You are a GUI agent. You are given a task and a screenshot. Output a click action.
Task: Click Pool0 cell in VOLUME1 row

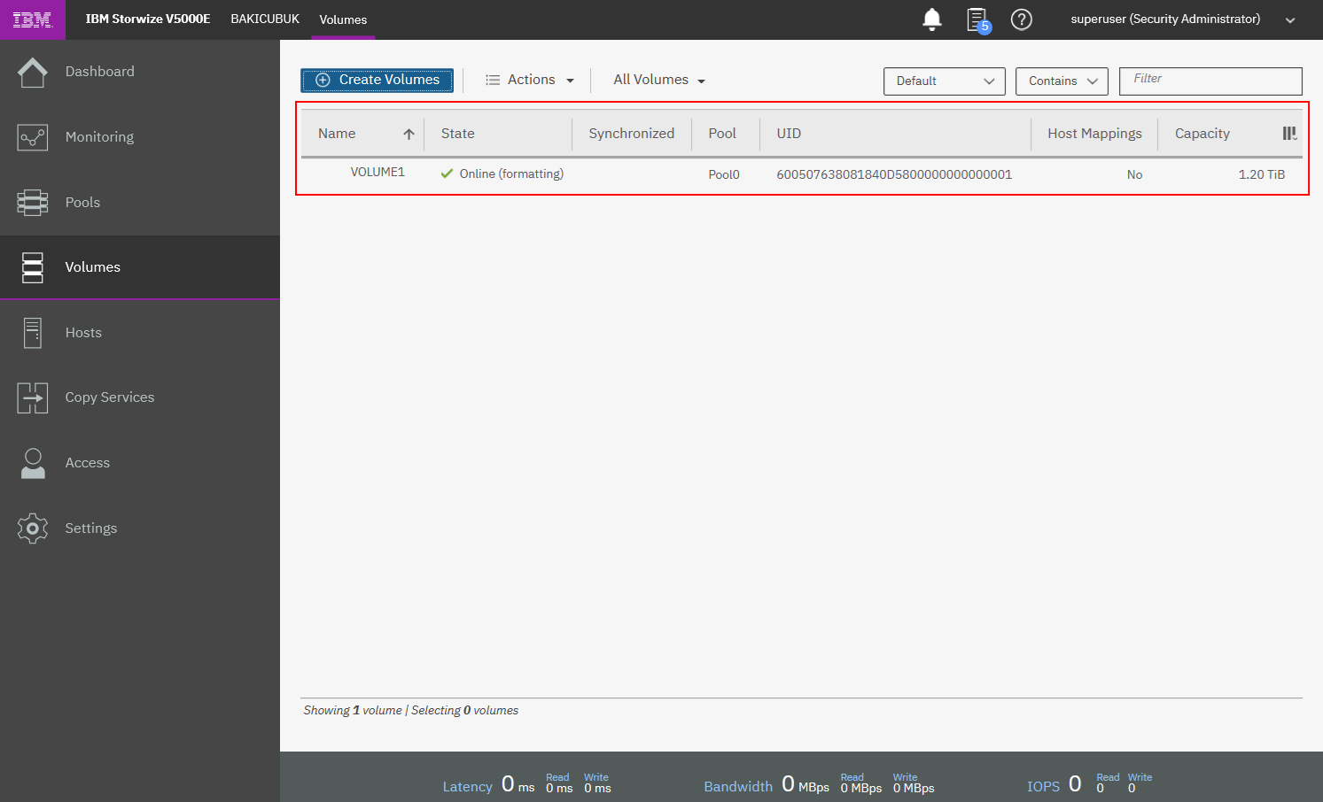pos(724,174)
